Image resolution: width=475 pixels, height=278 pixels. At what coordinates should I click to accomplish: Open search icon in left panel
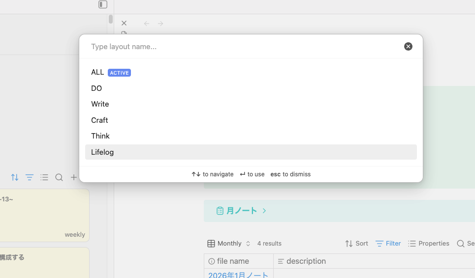tap(59, 177)
